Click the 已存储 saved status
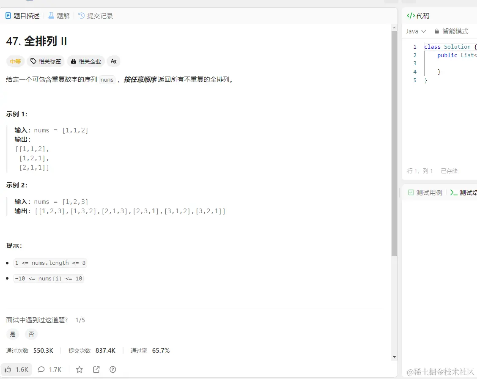 coord(450,171)
